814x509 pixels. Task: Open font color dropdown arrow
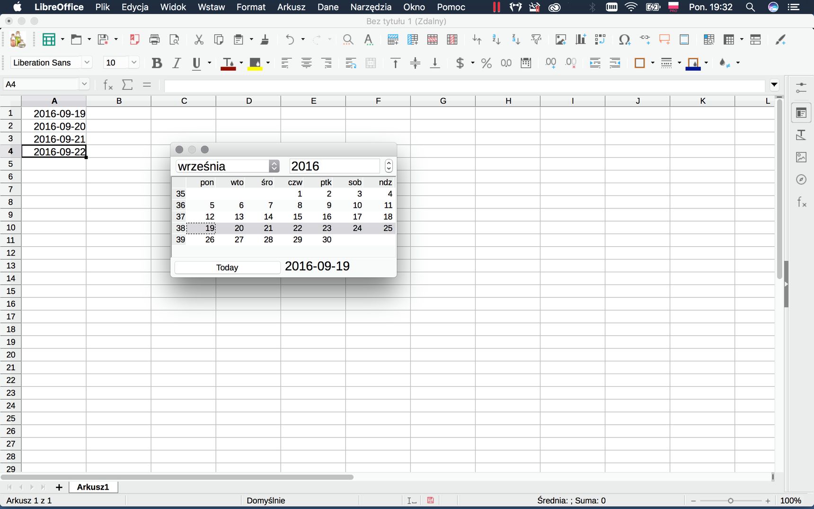[241, 63]
